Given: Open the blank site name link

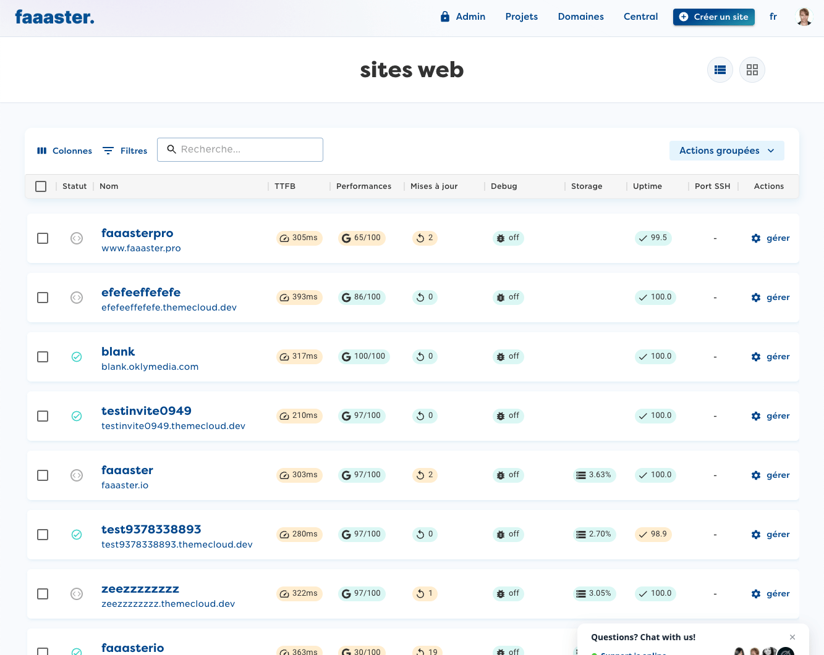Looking at the screenshot, I should pos(118,351).
